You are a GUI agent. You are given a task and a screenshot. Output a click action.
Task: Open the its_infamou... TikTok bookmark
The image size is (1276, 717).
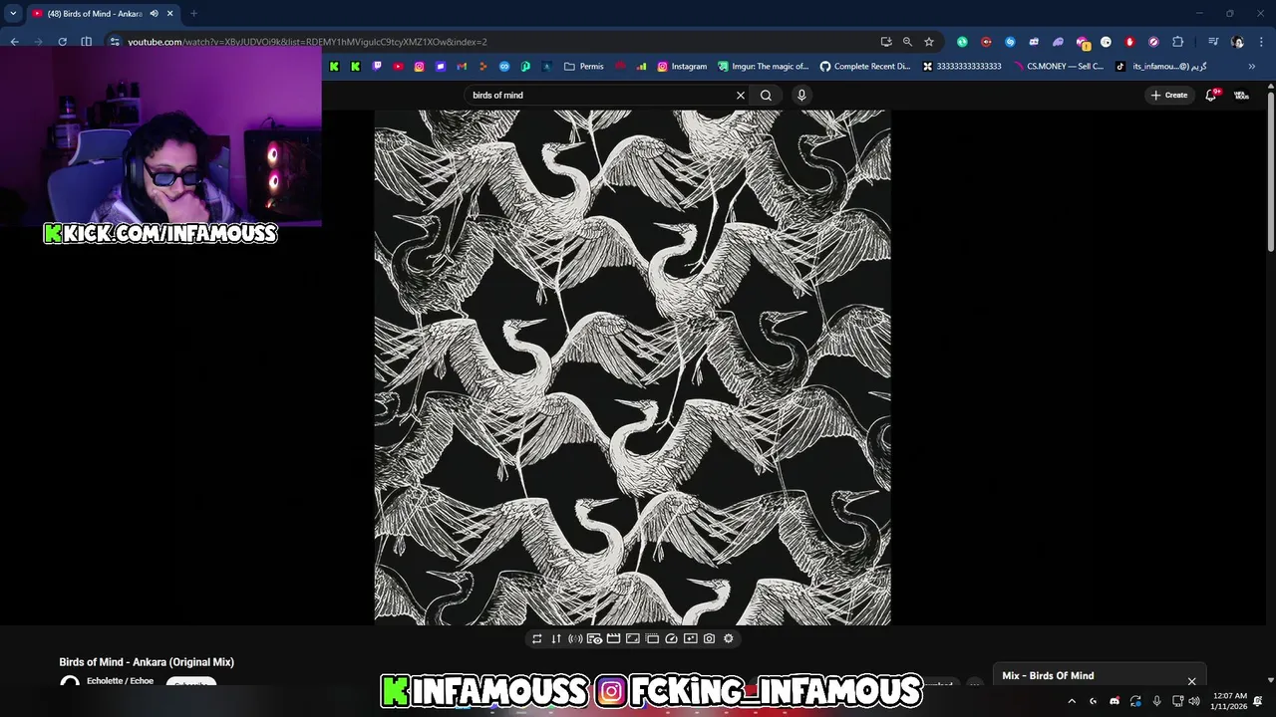1161,67
